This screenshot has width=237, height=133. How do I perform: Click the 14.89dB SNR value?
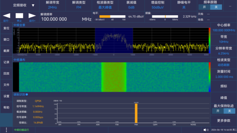(x=38, y=123)
